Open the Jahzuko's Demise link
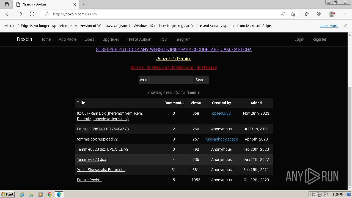 174,59
